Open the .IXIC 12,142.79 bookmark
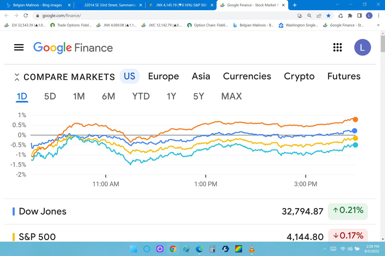Image resolution: width=385 pixels, height=256 pixels. click(162, 25)
